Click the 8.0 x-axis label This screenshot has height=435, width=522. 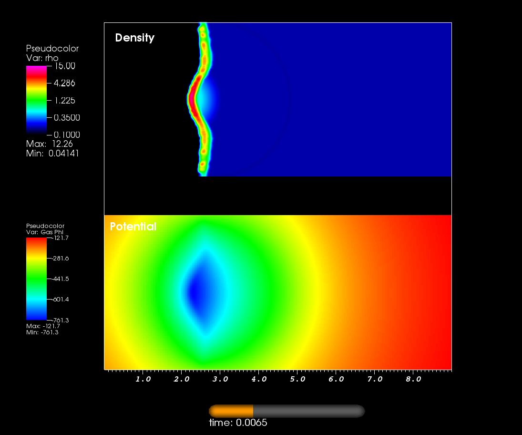(413, 379)
